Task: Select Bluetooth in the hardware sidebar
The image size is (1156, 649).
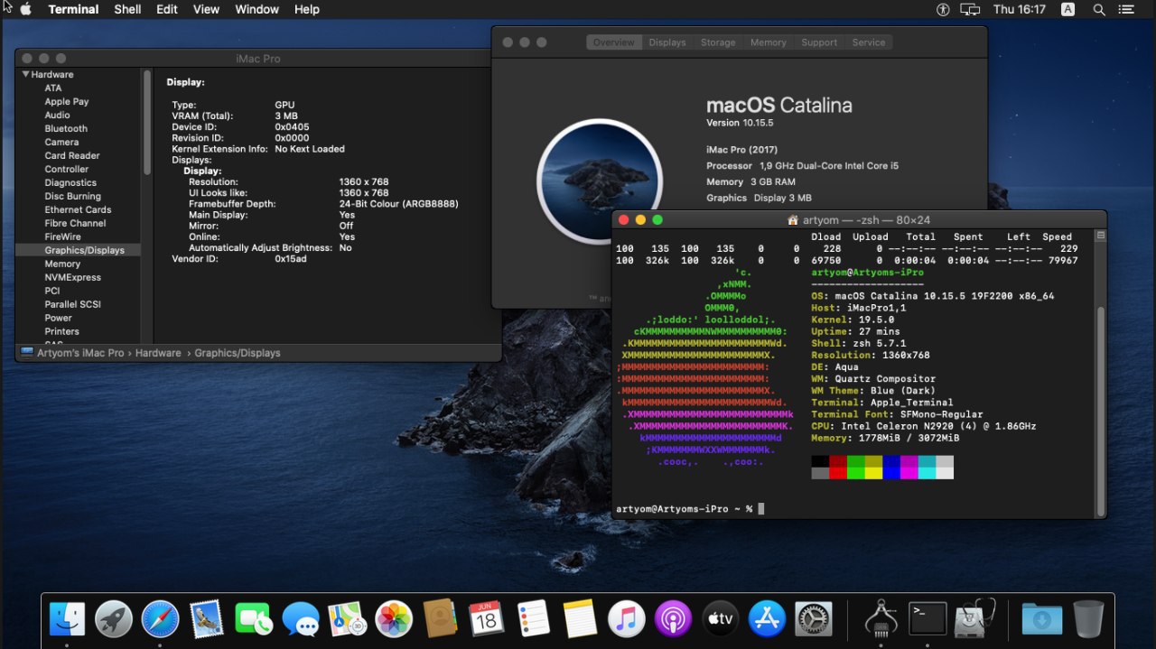Action: pyautogui.click(x=66, y=128)
